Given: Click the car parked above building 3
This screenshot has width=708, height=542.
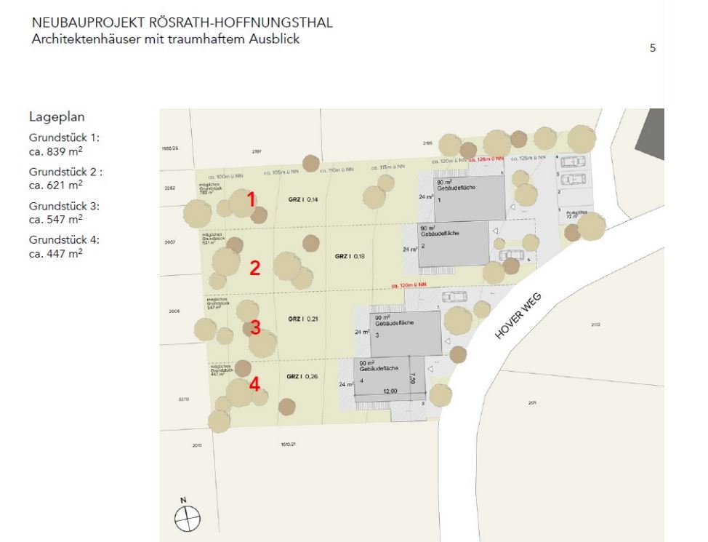Looking at the screenshot, I should tap(454, 297).
